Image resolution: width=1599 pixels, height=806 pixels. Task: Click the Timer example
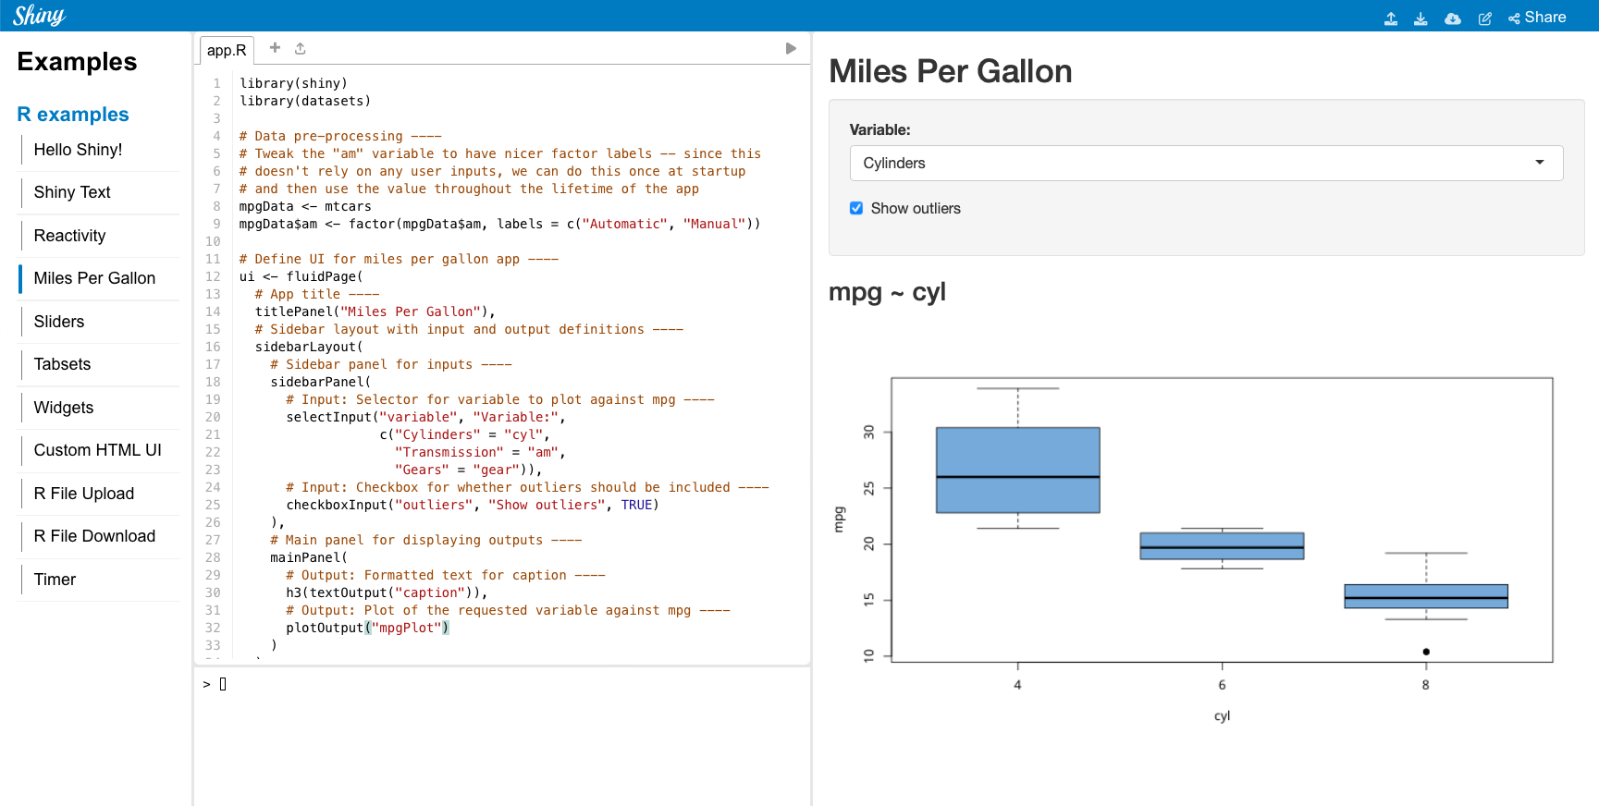pos(55,580)
